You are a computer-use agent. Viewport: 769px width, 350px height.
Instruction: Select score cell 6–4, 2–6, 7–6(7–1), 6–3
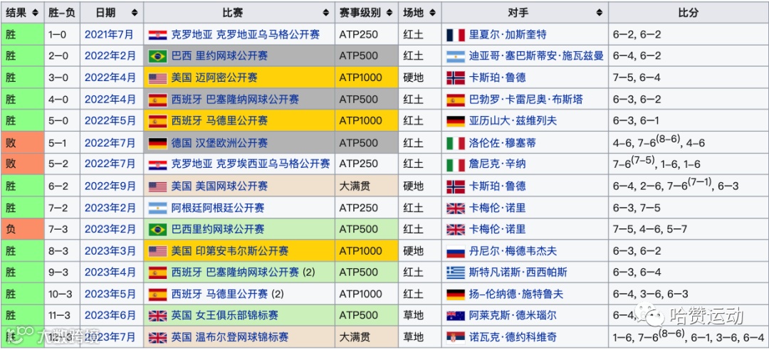pos(688,186)
